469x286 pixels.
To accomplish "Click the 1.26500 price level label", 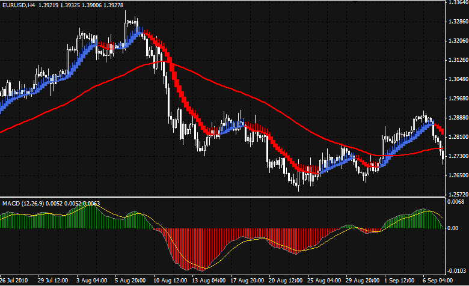I will [x=458, y=175].
